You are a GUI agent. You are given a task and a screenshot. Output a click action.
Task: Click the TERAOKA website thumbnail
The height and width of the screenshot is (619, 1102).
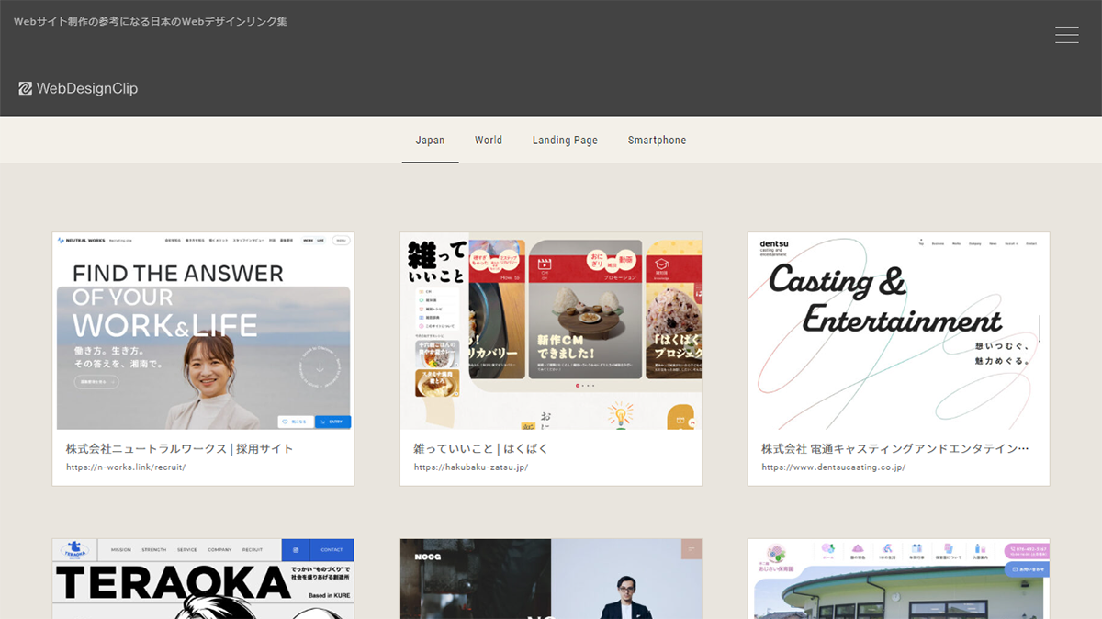pyautogui.click(x=203, y=580)
